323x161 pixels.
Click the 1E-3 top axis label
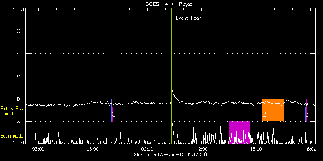point(19,10)
